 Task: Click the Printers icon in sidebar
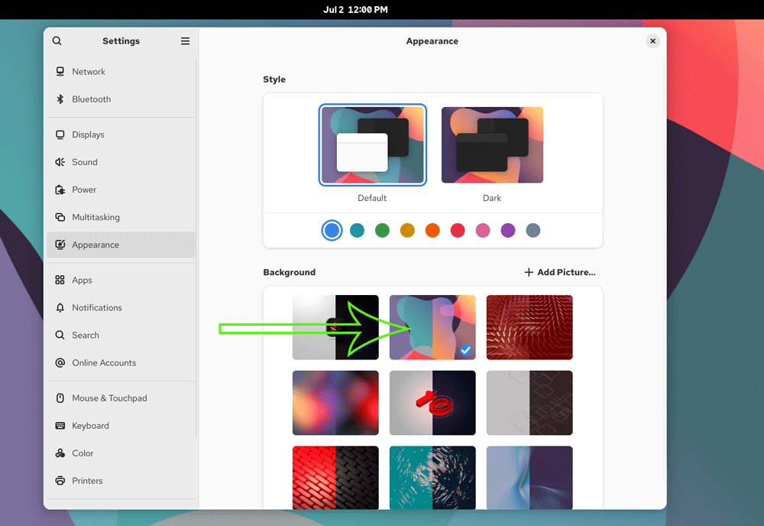(60, 481)
